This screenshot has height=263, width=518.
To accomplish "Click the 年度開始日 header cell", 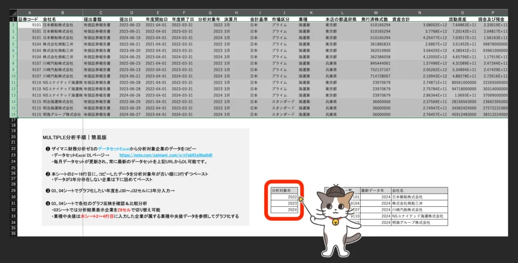I will pos(158,20).
